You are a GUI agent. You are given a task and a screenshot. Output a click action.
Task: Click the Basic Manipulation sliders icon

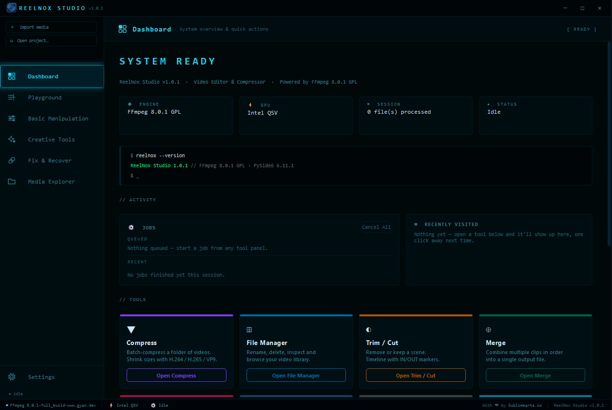[12, 119]
